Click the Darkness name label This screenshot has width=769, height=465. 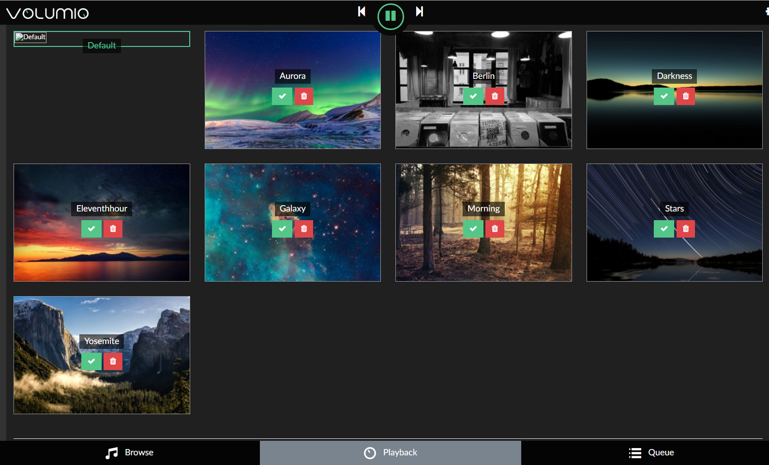675,76
